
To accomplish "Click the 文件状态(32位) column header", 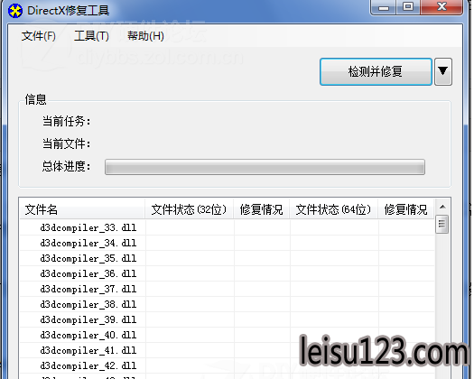I will tap(189, 209).
